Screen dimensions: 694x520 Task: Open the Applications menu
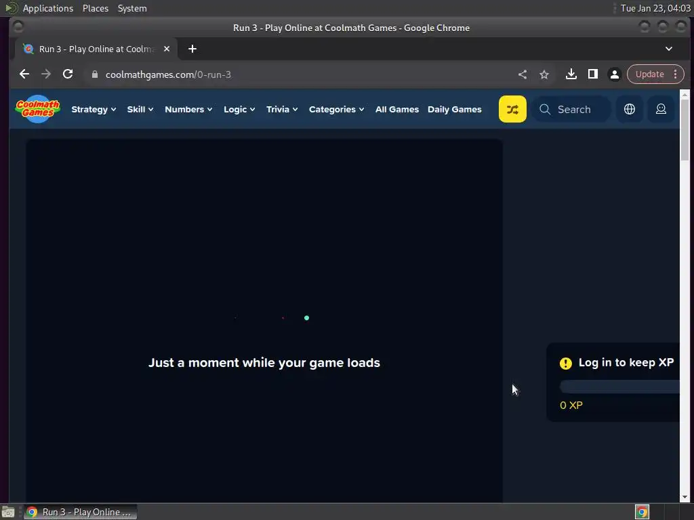pyautogui.click(x=48, y=8)
